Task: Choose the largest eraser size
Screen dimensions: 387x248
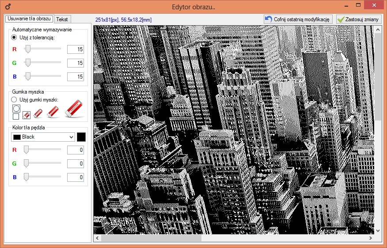Action: pos(74,109)
